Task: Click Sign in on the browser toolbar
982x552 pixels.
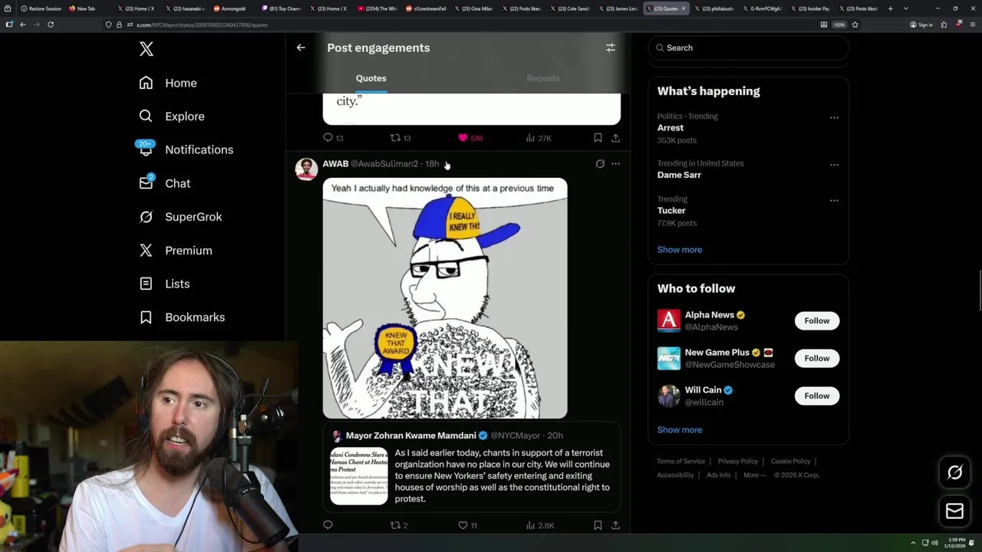Action: click(x=921, y=25)
